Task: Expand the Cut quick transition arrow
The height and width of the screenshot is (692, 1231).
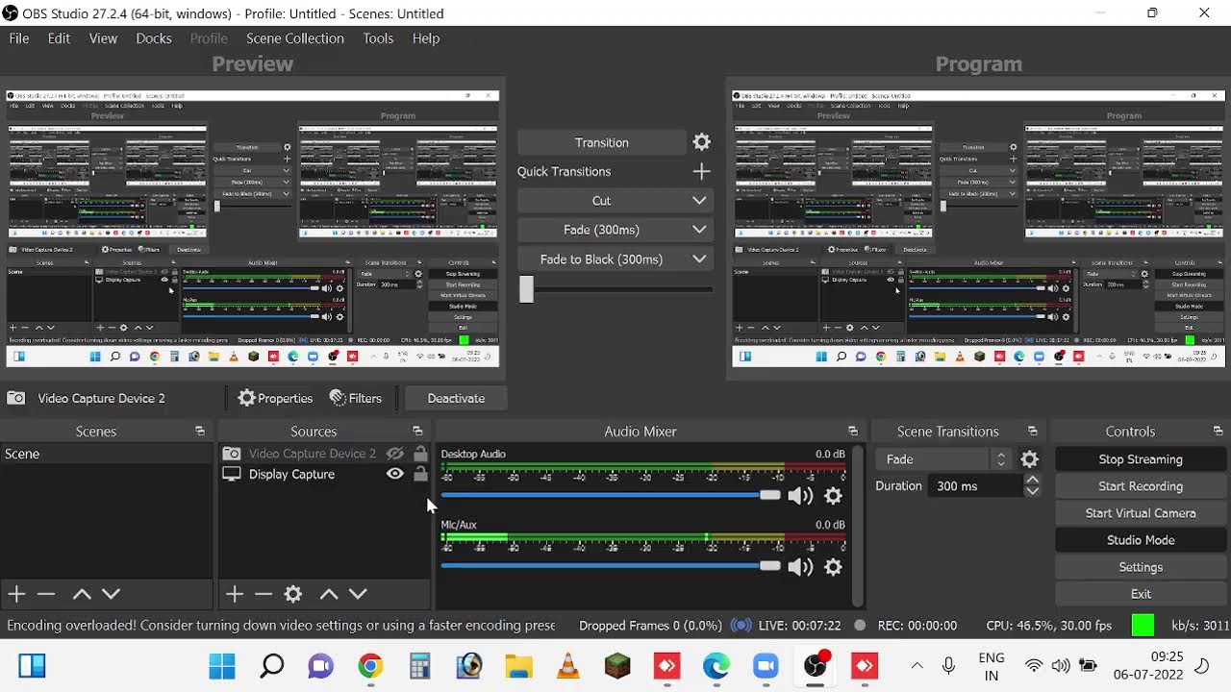Action: click(x=699, y=201)
